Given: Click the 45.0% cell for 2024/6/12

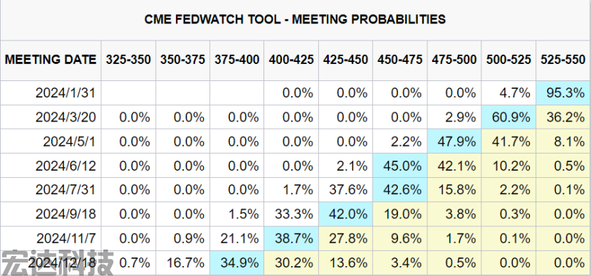Looking at the screenshot, I should 400,166.
